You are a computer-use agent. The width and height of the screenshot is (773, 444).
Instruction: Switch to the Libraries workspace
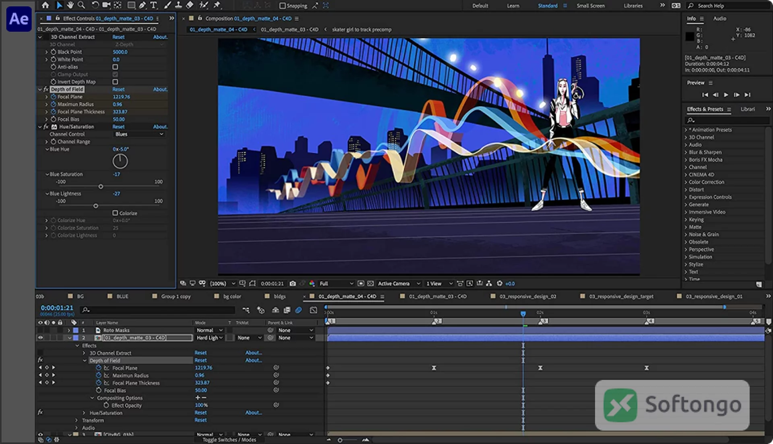point(633,6)
